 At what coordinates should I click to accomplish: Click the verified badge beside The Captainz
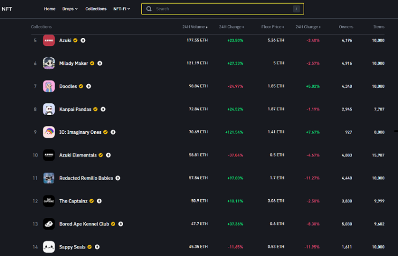[92, 201]
